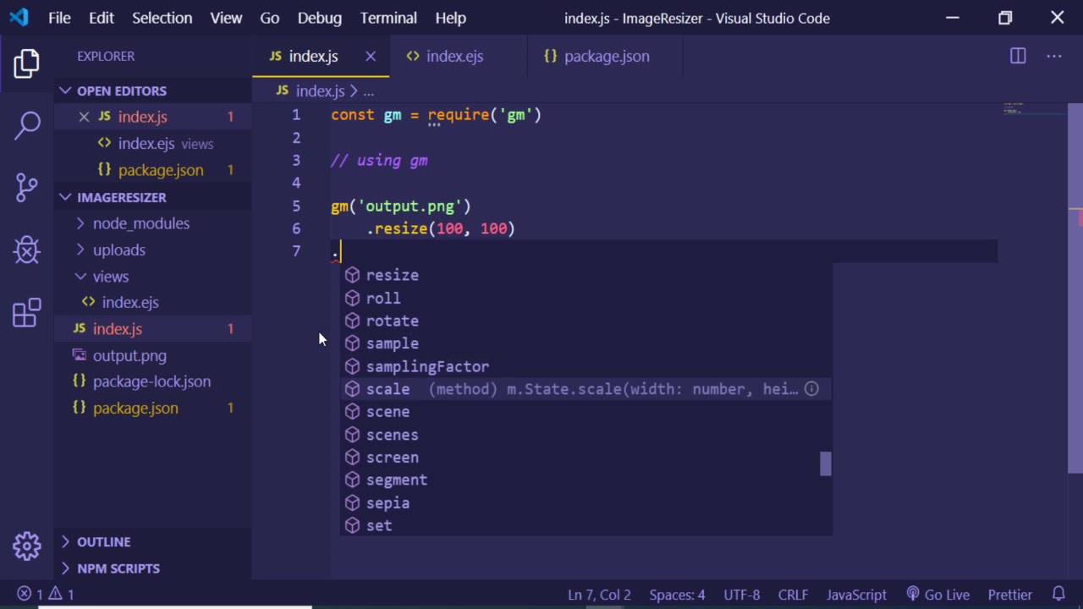
Task: Open editor More Actions ellipsis
Action: point(1053,56)
